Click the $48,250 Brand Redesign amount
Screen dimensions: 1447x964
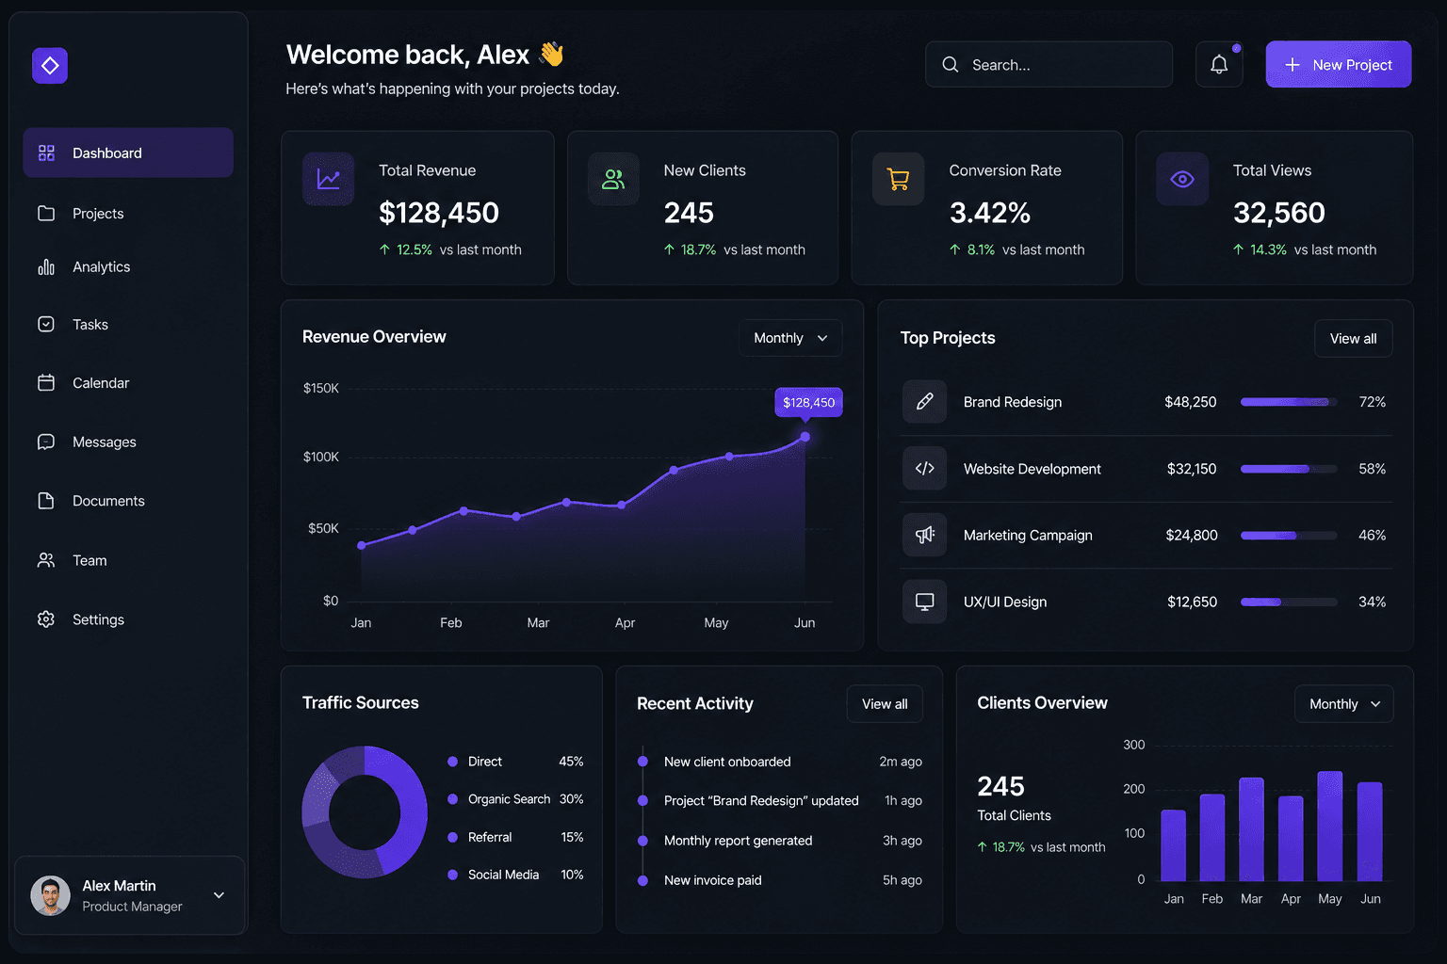pyautogui.click(x=1191, y=402)
